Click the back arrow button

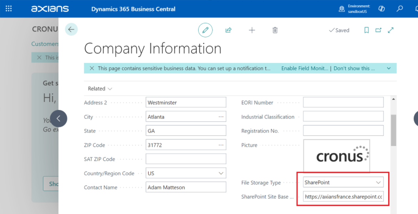pyautogui.click(x=71, y=30)
